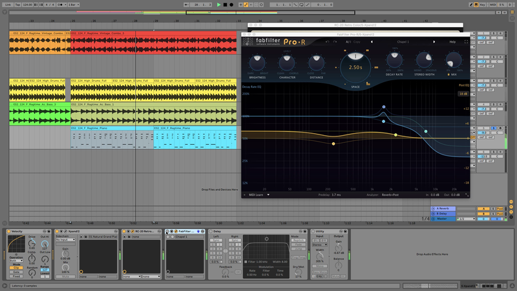Open the Key map mode button
This screenshot has height=291, width=517.
point(483,5)
